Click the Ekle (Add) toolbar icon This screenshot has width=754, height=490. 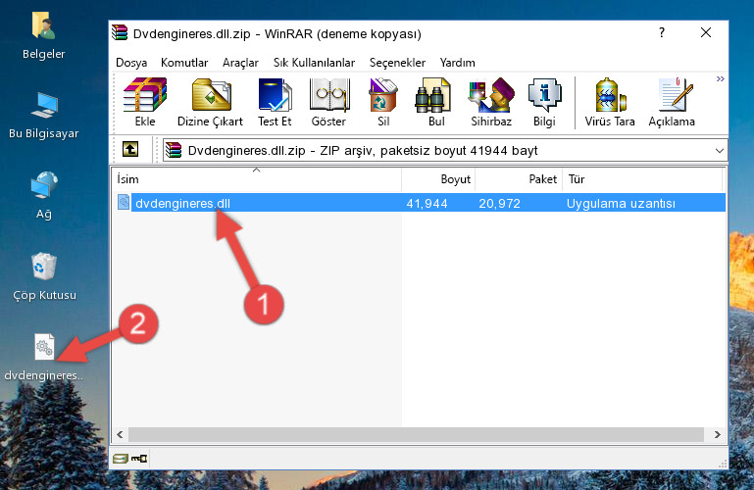[145, 102]
